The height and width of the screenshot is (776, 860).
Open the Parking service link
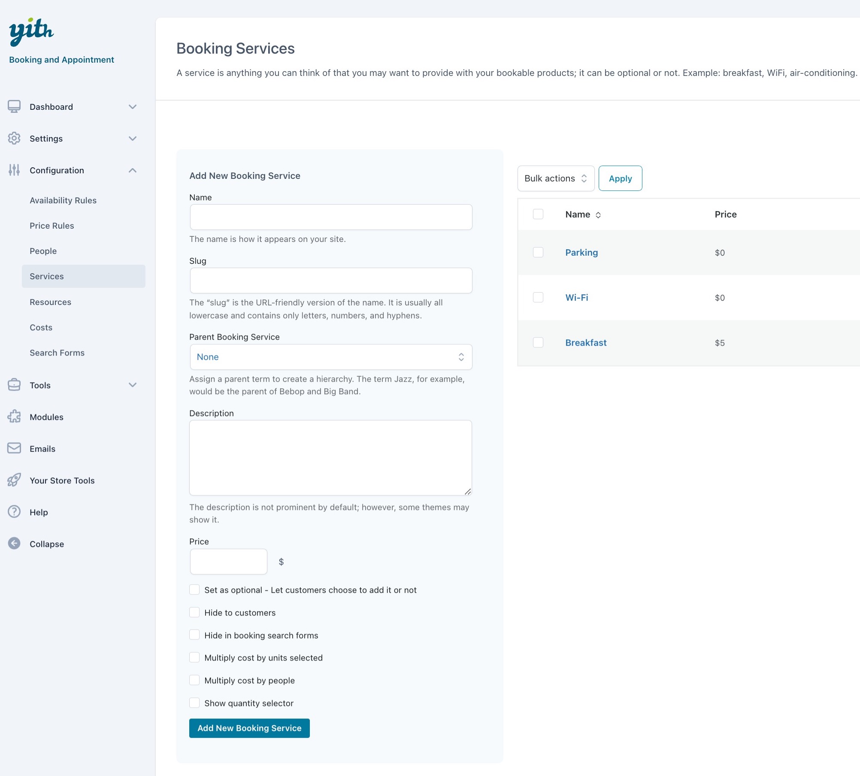[581, 252]
